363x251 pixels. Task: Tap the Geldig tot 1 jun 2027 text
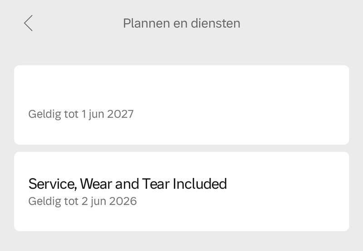[81, 114]
